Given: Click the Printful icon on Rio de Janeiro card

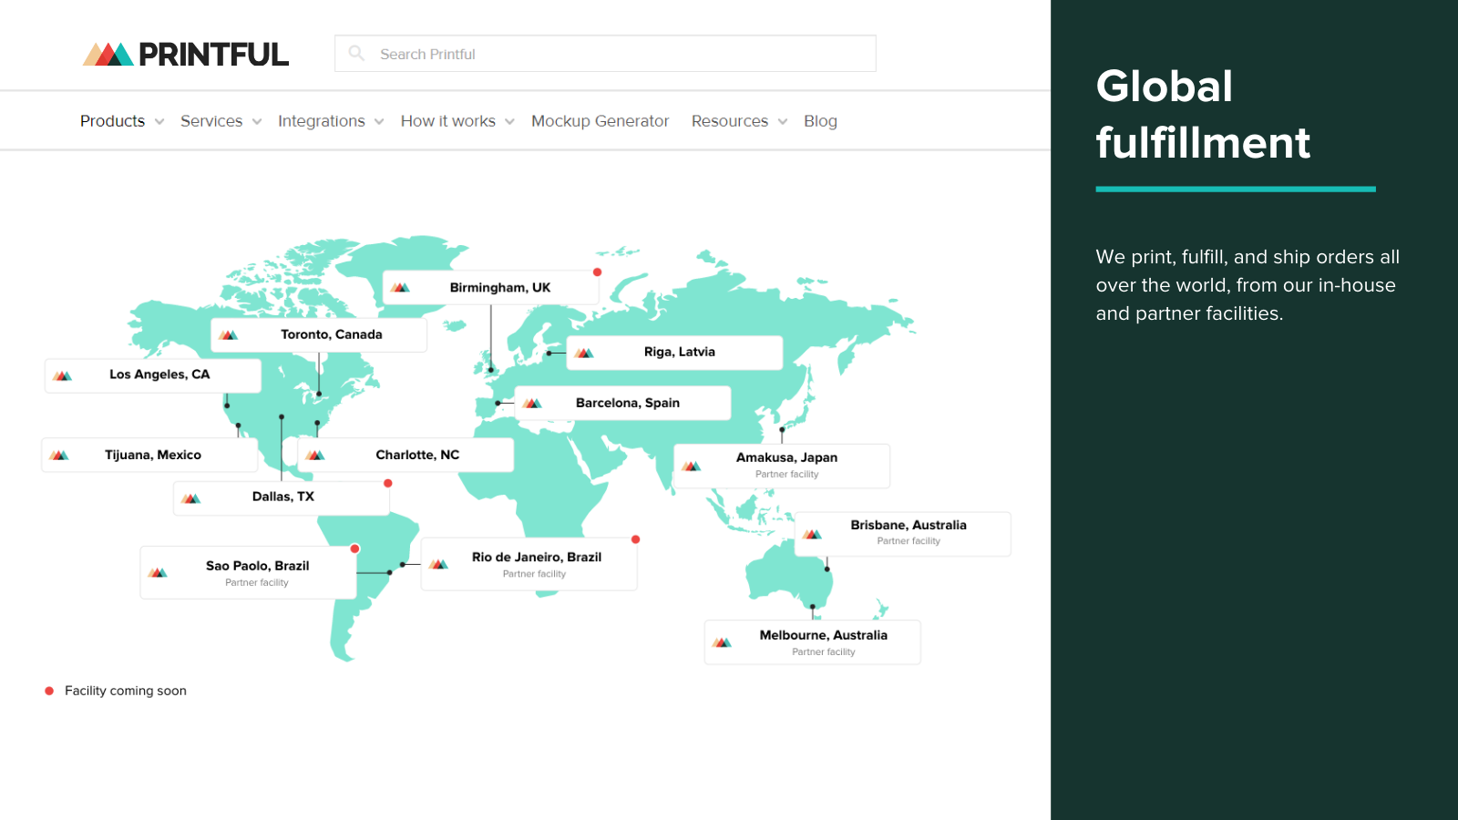Looking at the screenshot, I should [x=438, y=564].
